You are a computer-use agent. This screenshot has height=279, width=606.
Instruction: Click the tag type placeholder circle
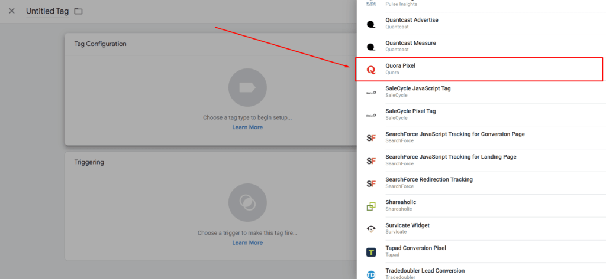pos(247,88)
